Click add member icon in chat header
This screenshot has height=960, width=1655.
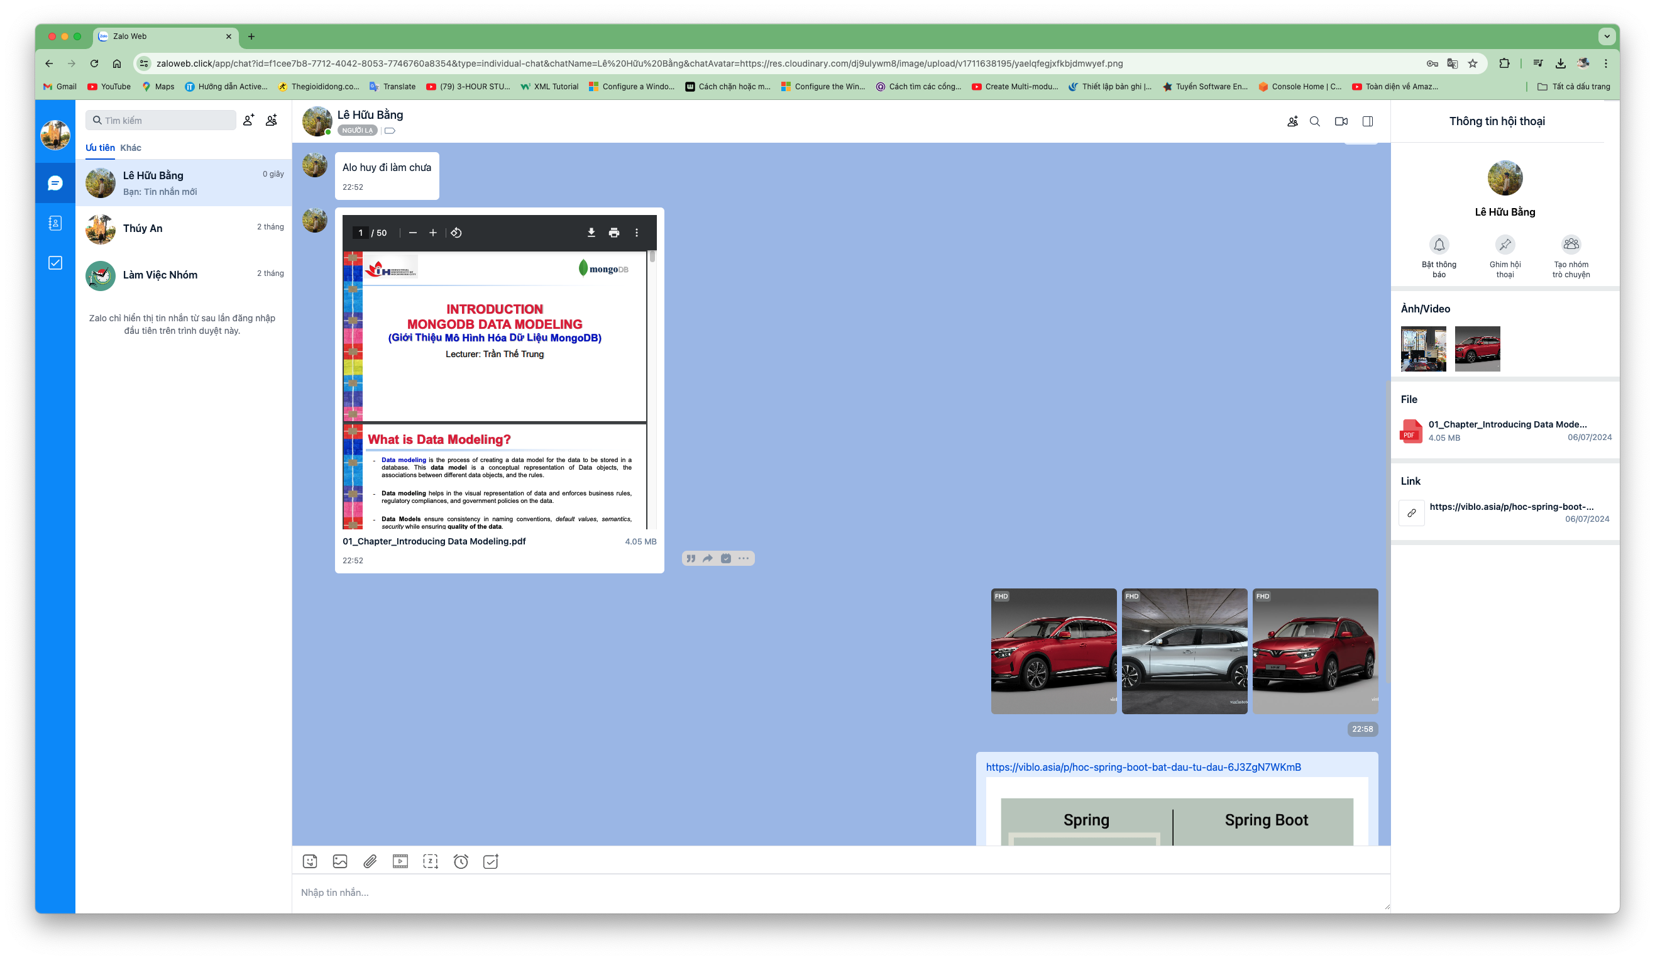(1292, 121)
